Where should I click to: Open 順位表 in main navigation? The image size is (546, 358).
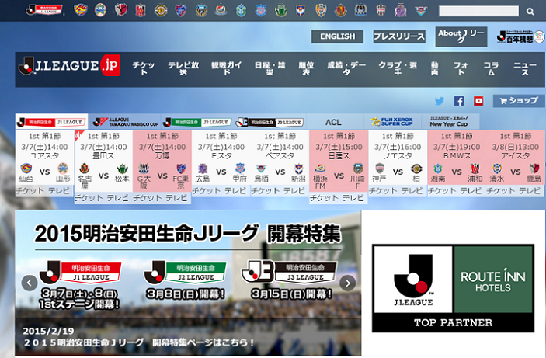pyautogui.click(x=306, y=68)
